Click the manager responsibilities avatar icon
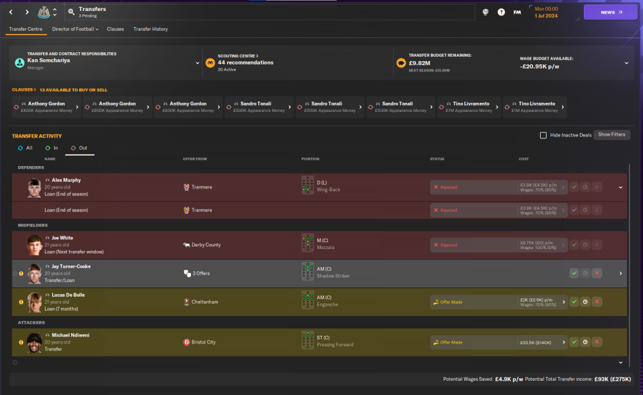The width and height of the screenshot is (643, 395). (x=20, y=63)
